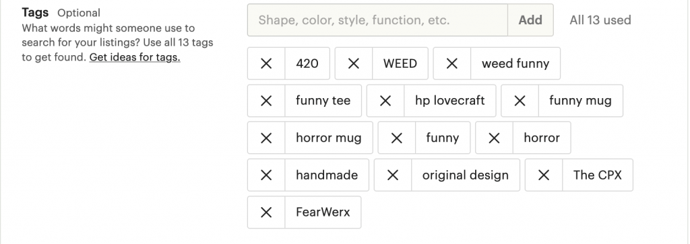Screen dimensions: 690x244
Task: Remove The CPX tag
Action: click(x=544, y=175)
